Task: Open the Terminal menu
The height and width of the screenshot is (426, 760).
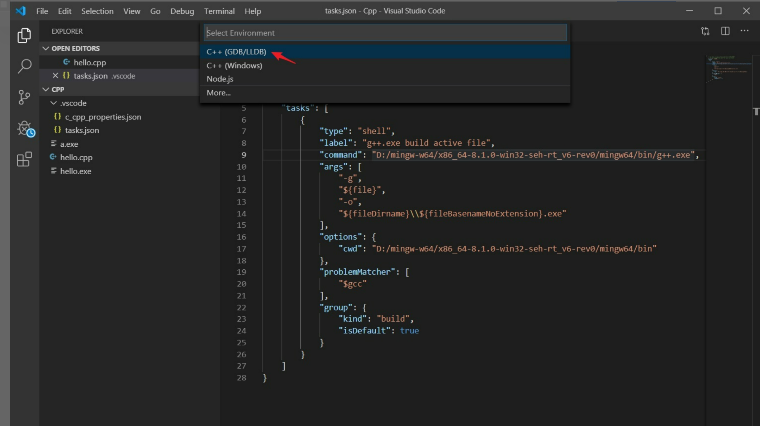Action: (219, 11)
